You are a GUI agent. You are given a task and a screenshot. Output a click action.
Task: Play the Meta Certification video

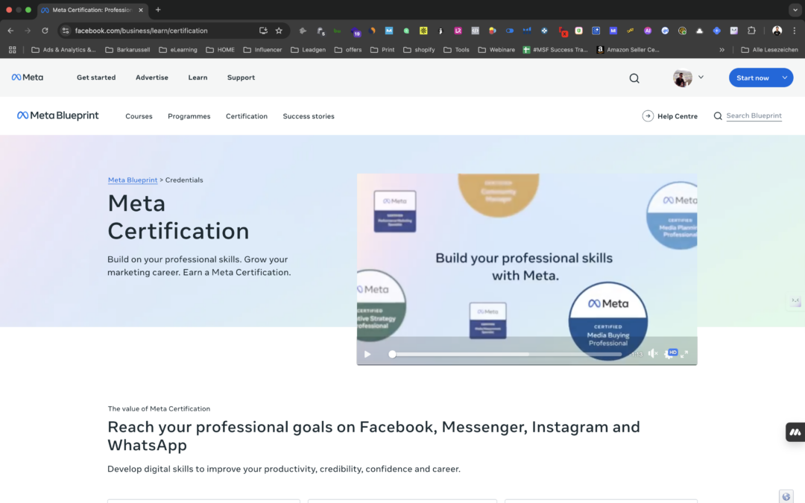click(x=367, y=354)
